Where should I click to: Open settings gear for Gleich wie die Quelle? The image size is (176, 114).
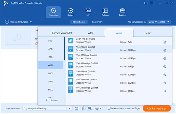(x=165, y=42)
